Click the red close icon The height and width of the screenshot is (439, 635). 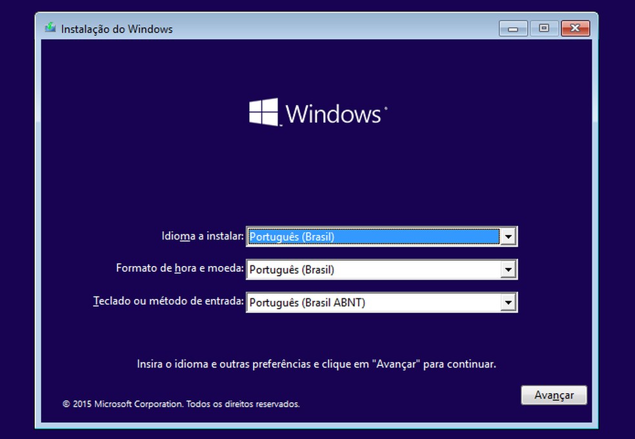[574, 28]
